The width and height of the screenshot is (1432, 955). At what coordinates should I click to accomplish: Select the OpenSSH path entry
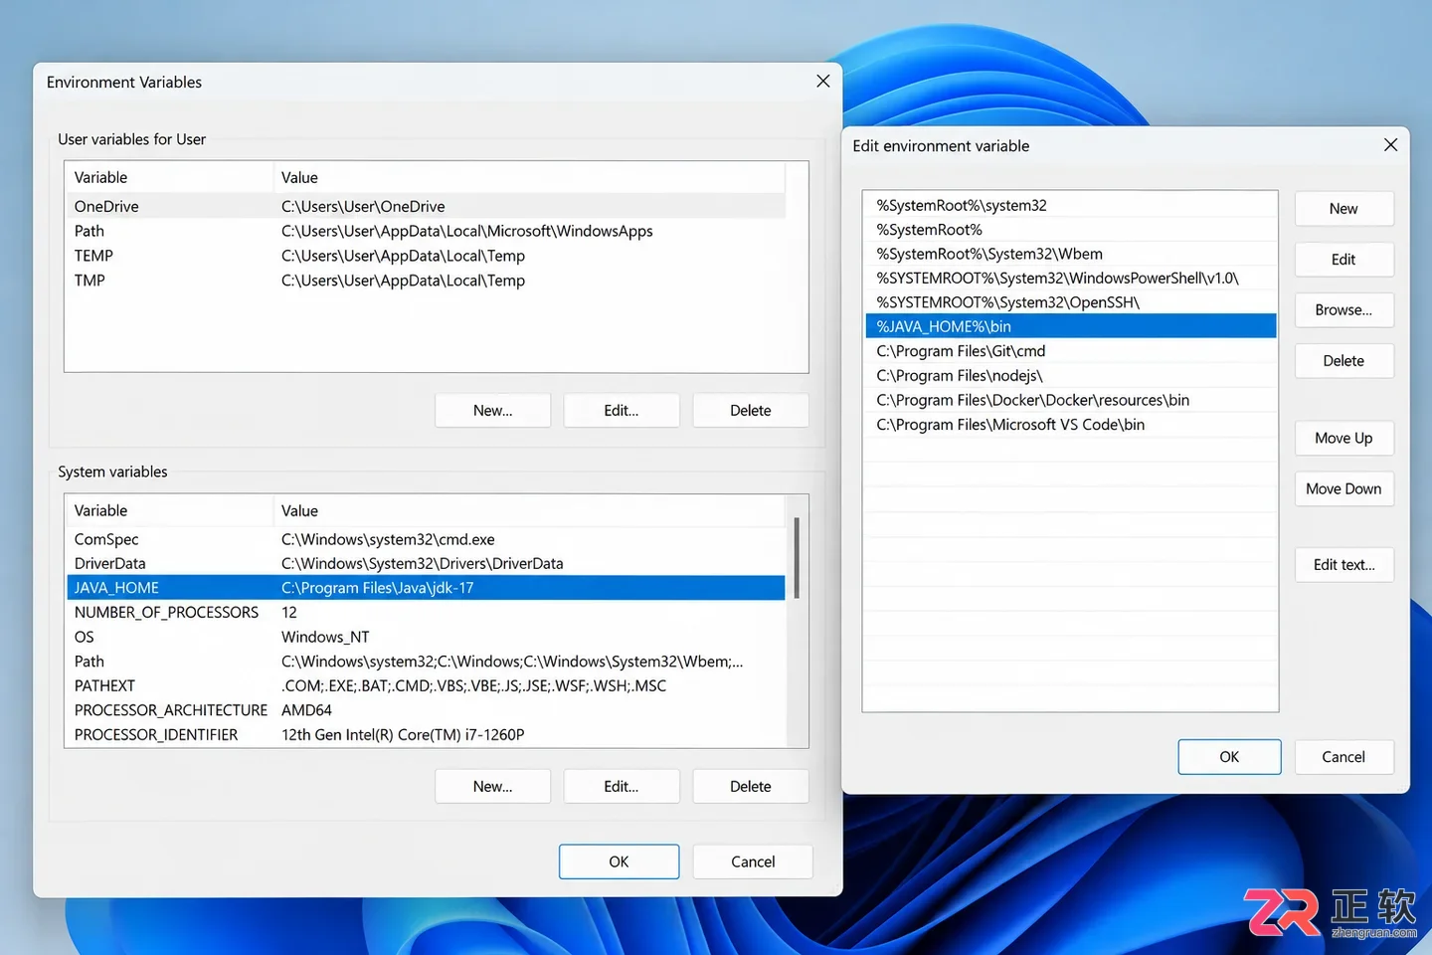click(1070, 302)
